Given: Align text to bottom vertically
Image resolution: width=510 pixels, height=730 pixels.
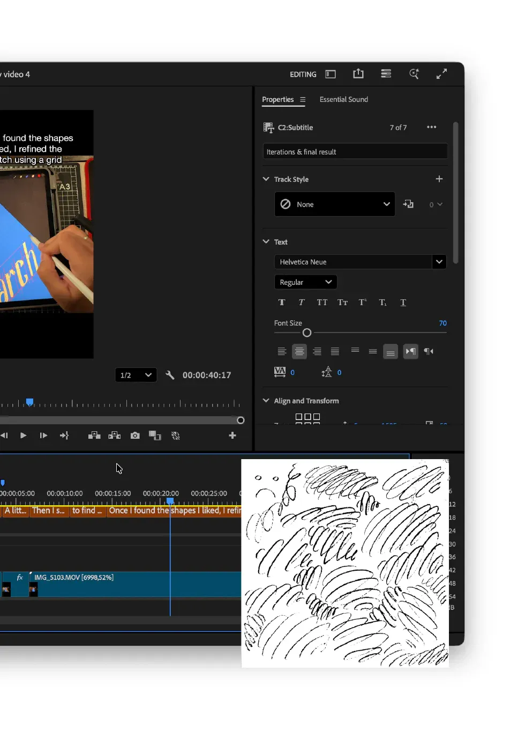Looking at the screenshot, I should click(x=391, y=351).
